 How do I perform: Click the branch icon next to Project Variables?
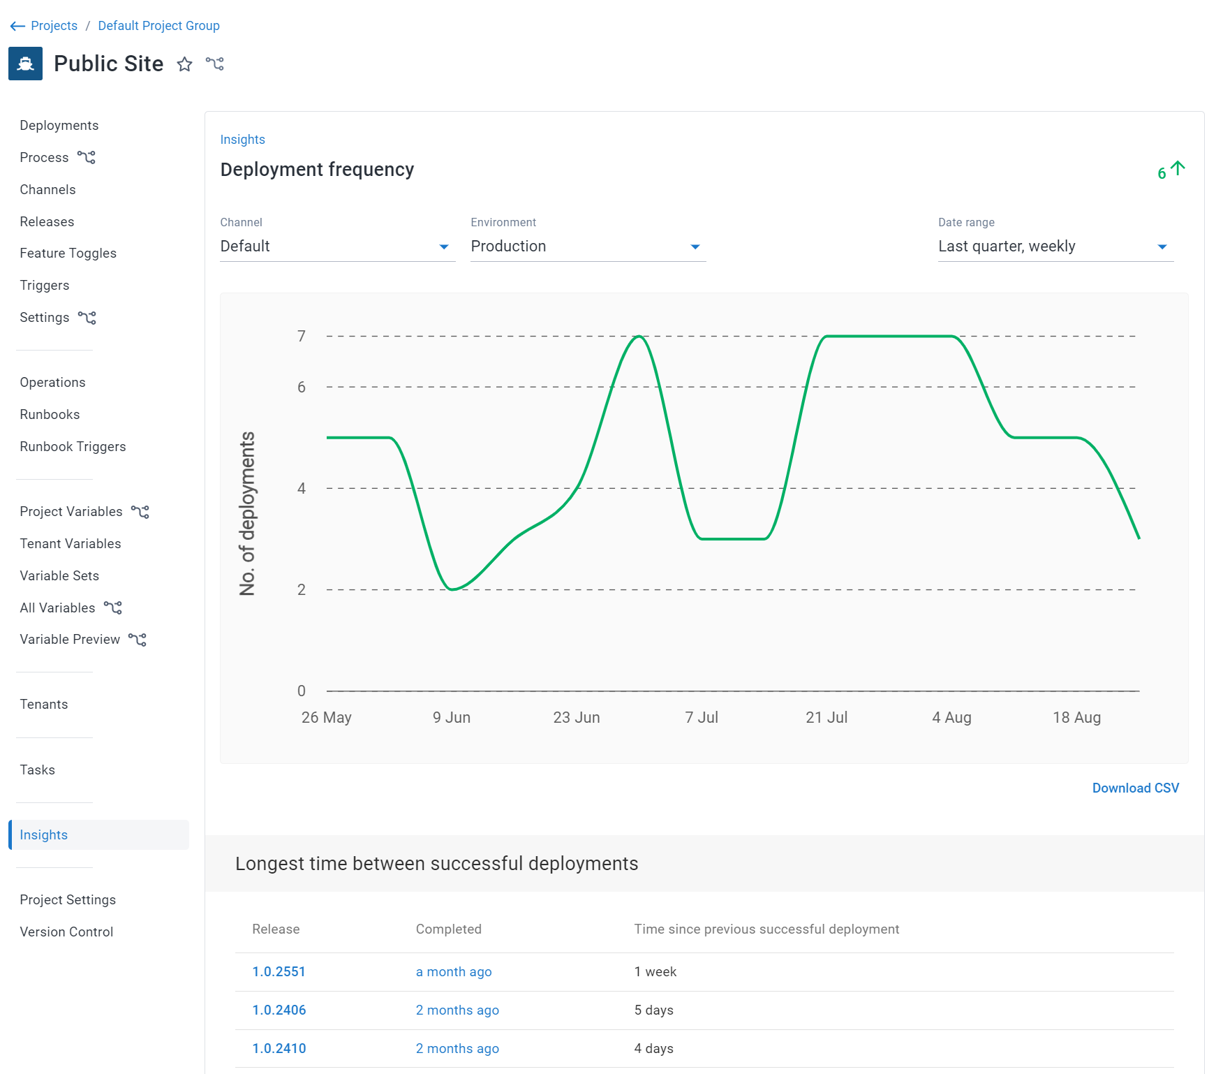click(141, 511)
